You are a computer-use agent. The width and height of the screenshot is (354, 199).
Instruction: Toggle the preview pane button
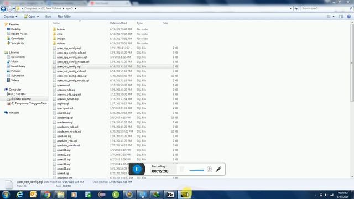coord(341,17)
